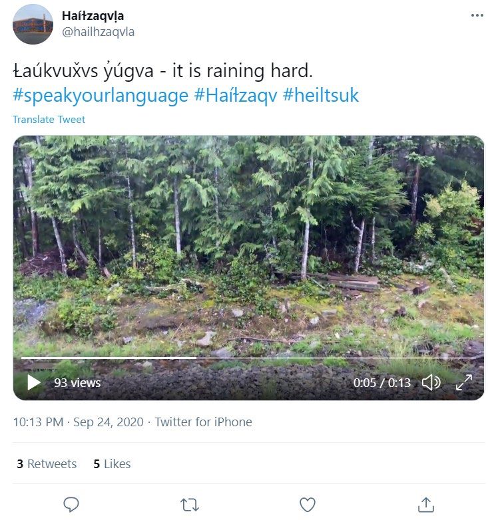View the 5 Likes list
Image resolution: width=488 pixels, height=520 pixels.
click(112, 463)
